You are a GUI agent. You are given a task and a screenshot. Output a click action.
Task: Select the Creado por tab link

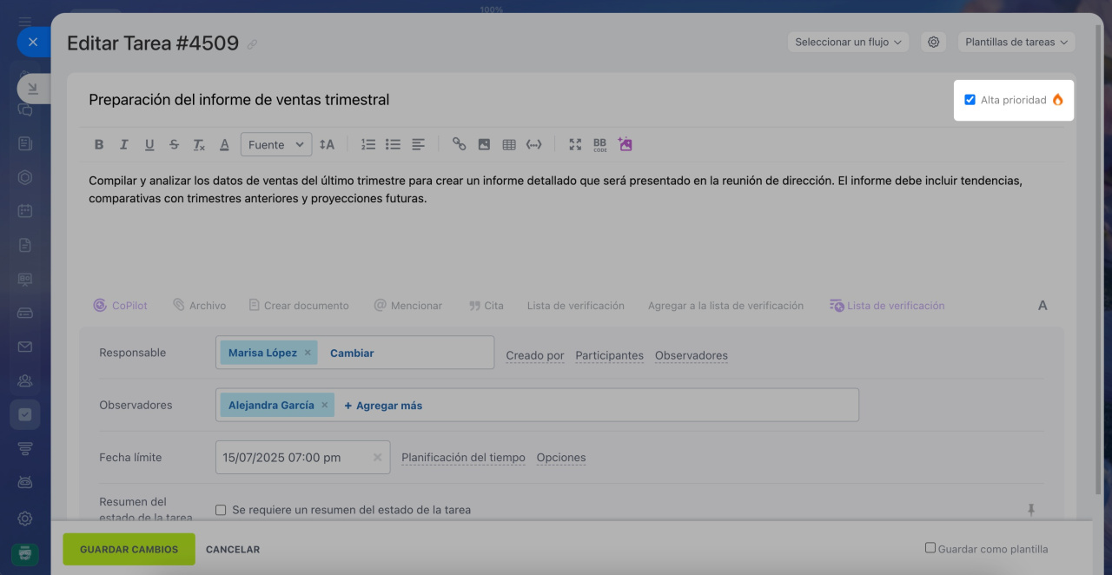pos(535,355)
